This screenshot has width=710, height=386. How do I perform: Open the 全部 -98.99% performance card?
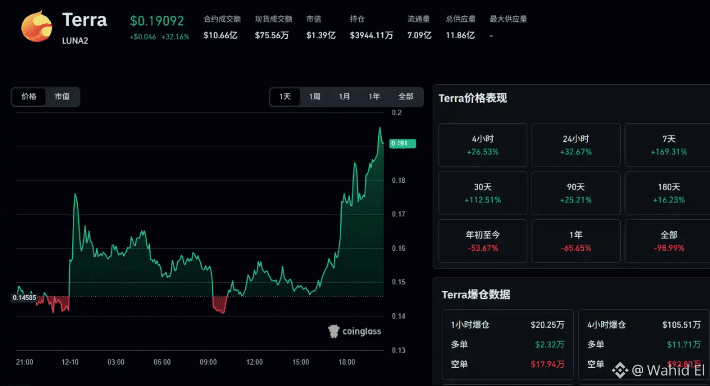coord(668,241)
